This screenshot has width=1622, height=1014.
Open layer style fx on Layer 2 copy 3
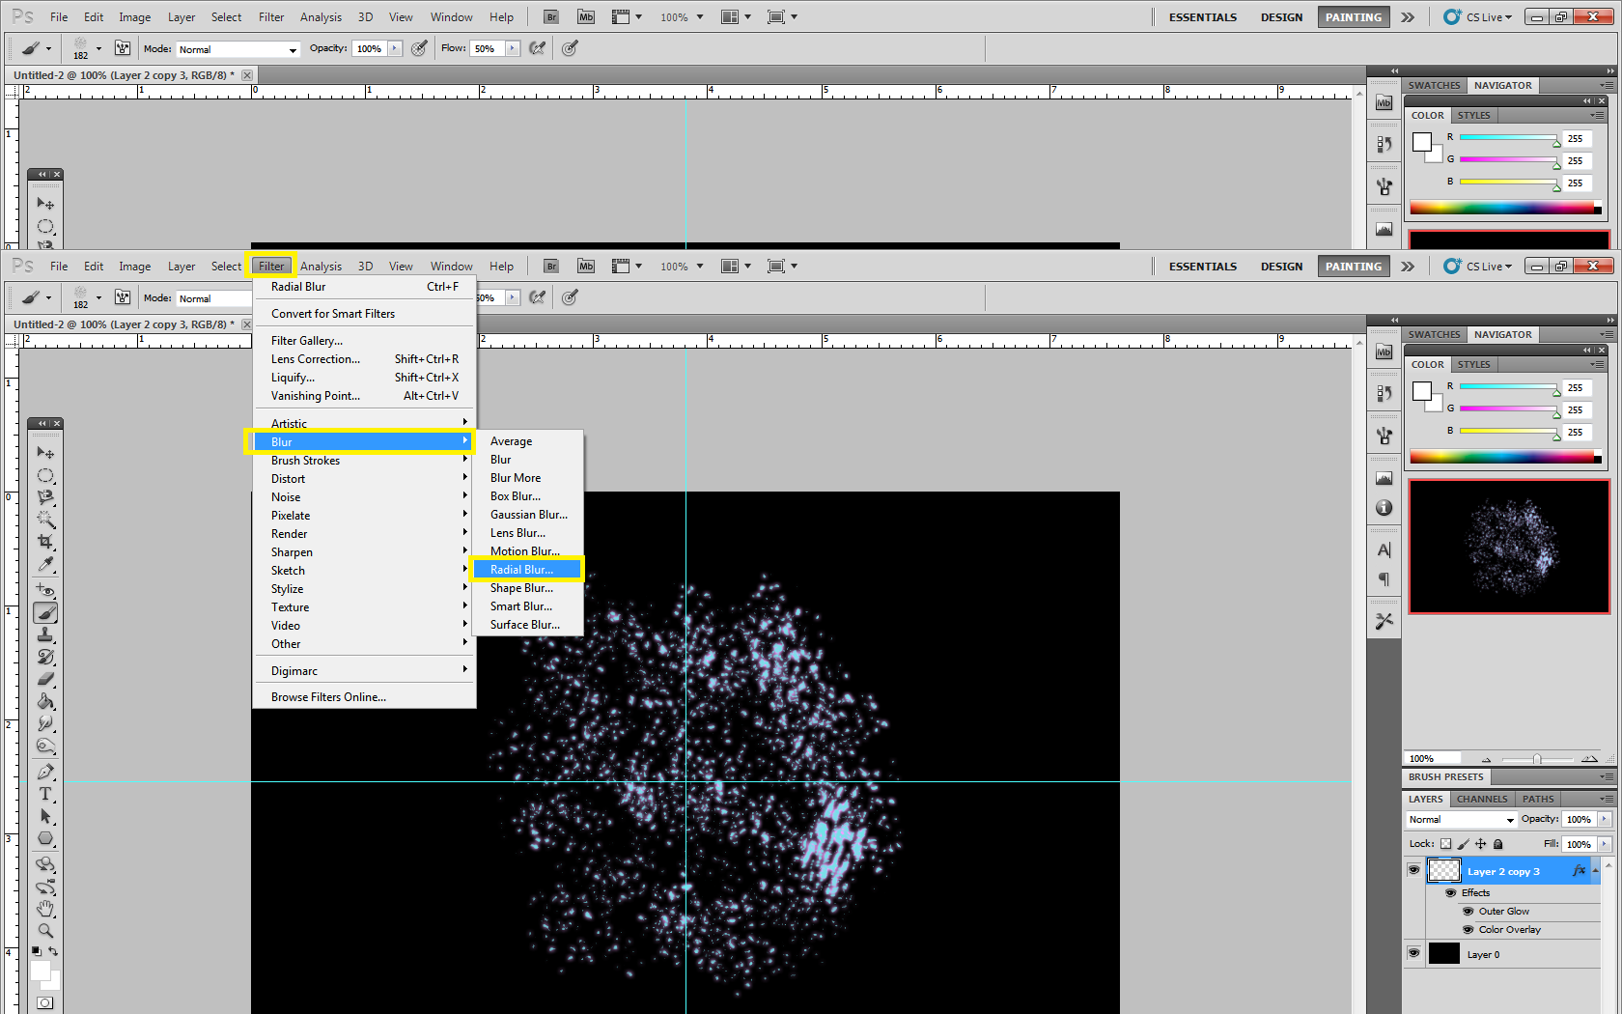tap(1579, 870)
